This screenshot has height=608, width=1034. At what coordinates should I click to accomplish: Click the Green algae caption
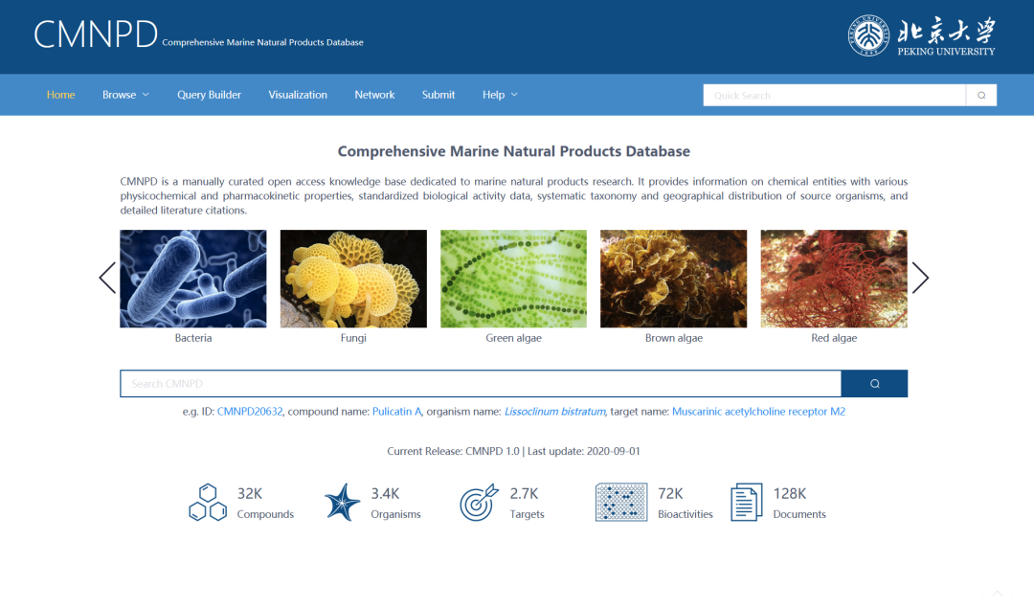[x=514, y=338]
